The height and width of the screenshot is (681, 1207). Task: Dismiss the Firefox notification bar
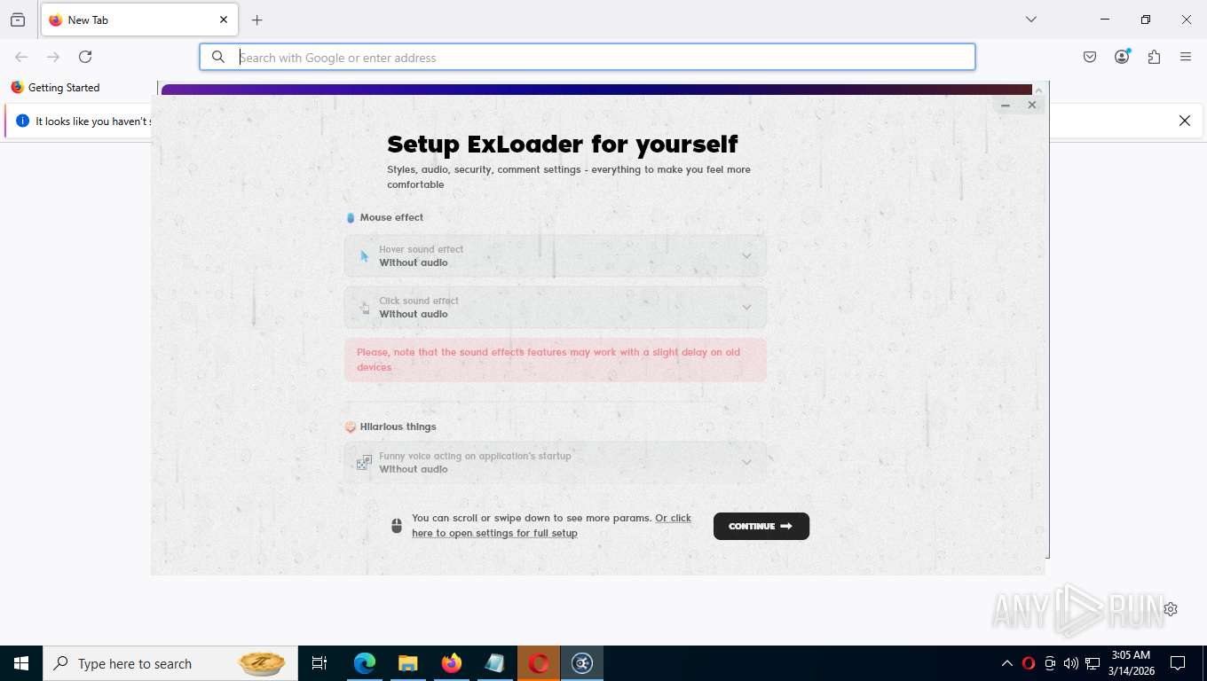point(1184,121)
